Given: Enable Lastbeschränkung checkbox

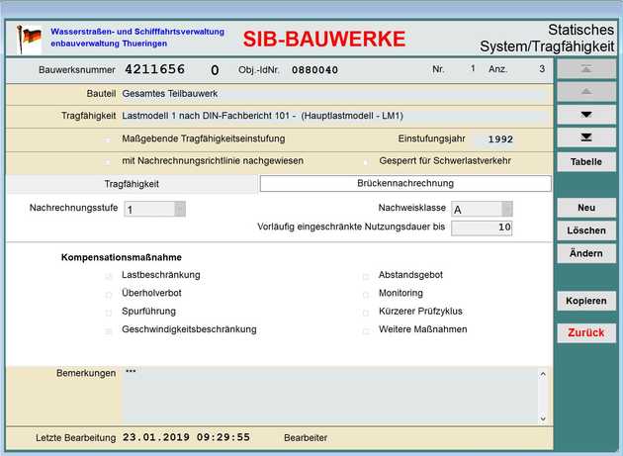Looking at the screenshot, I should pos(108,276).
